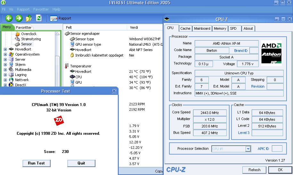Screen dimensions: 293x175
Task: Switch to the Meny tab
Action: tap(7, 27)
